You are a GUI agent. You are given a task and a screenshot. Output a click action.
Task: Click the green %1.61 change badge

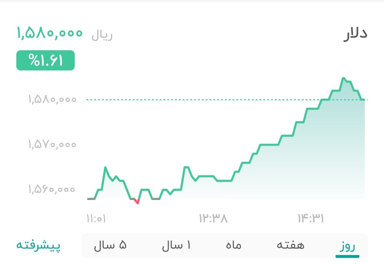[45, 60]
